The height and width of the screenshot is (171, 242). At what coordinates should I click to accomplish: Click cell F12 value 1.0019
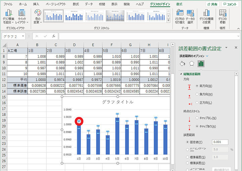112,80
